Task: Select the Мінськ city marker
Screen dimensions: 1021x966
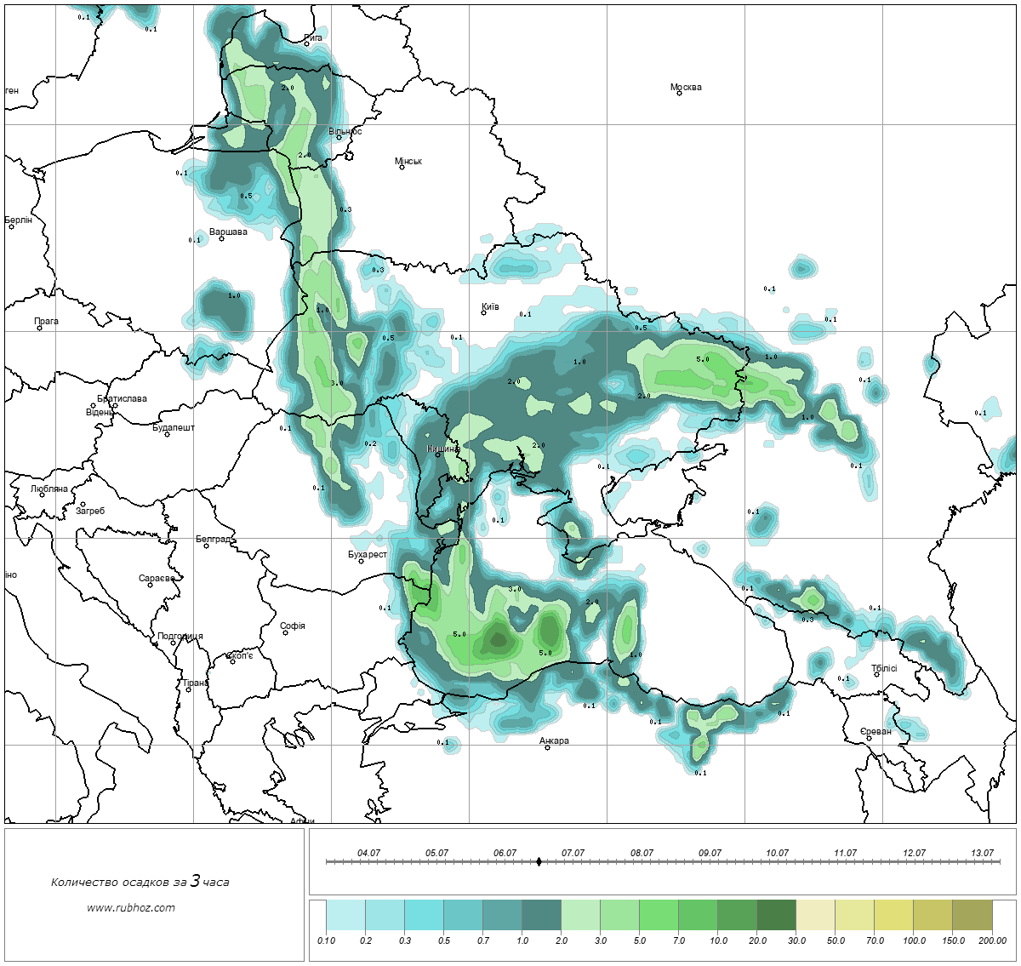Action: click(402, 167)
